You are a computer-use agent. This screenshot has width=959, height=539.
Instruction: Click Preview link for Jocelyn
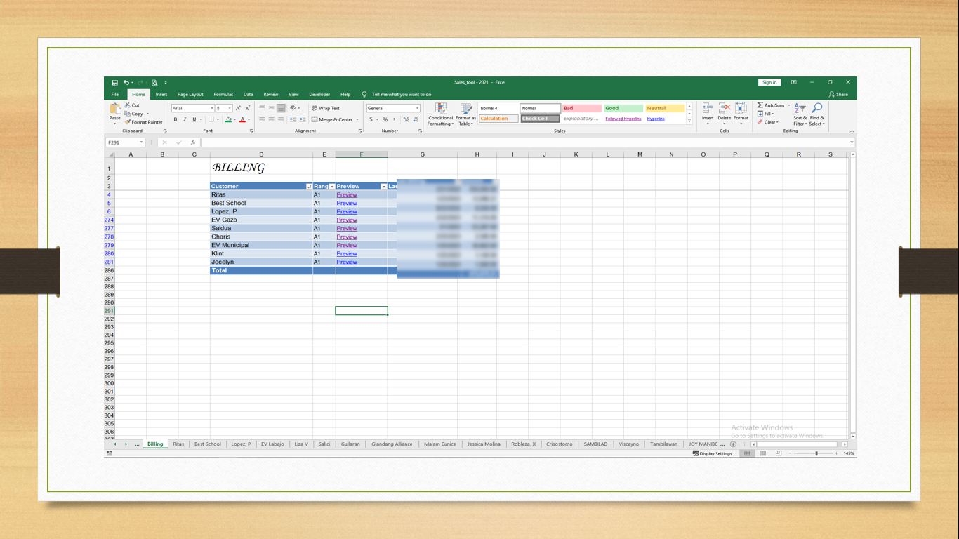(347, 262)
